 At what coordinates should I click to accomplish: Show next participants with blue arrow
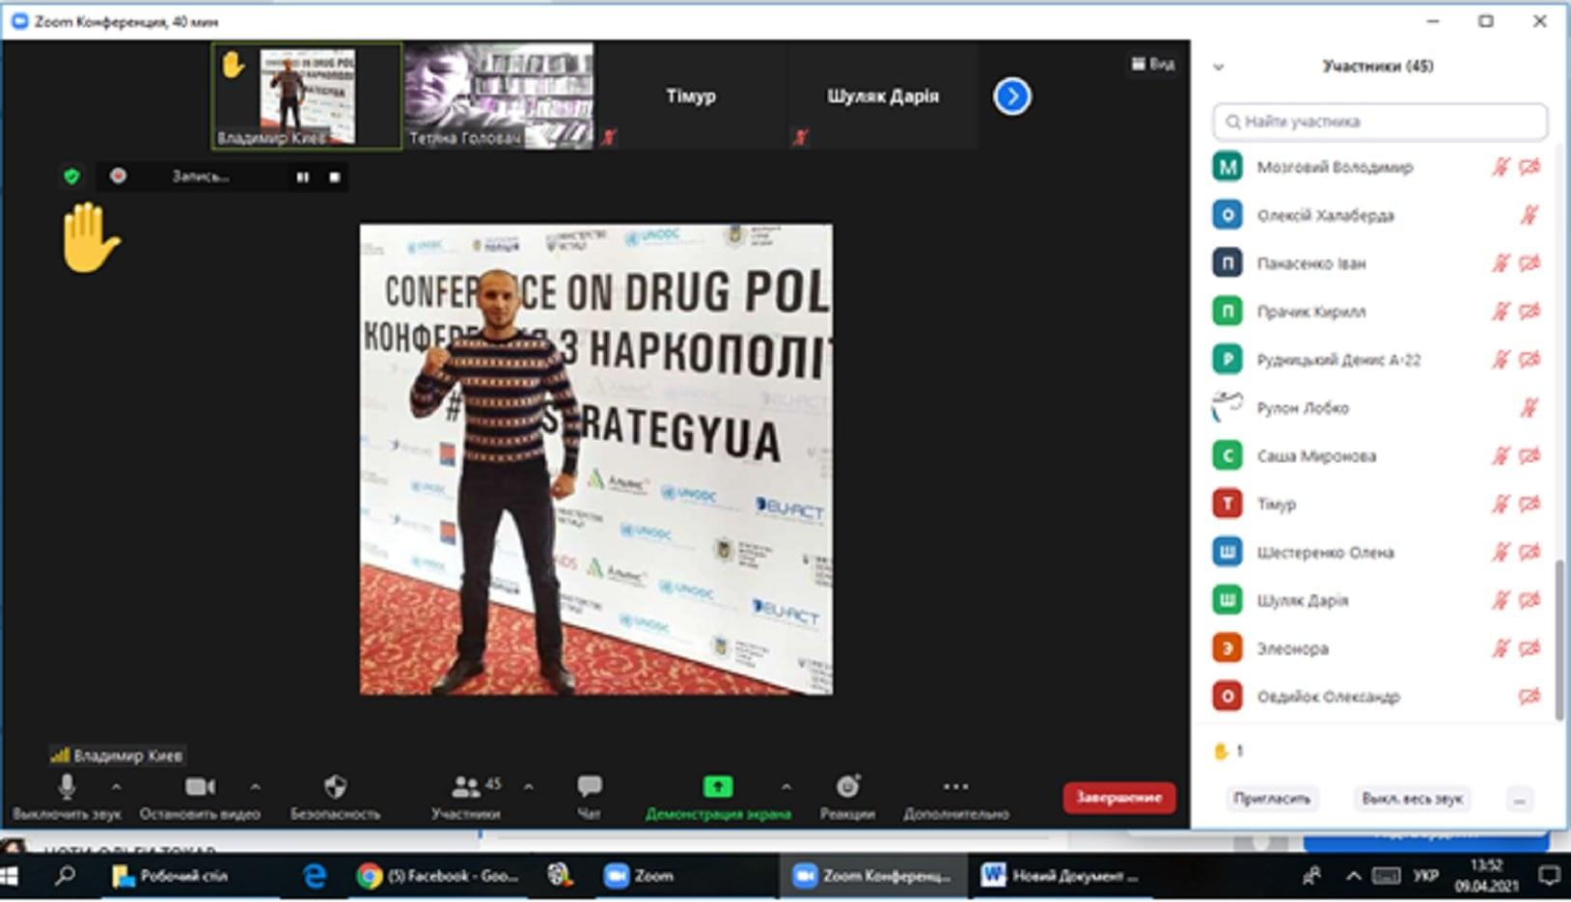[x=1011, y=96]
